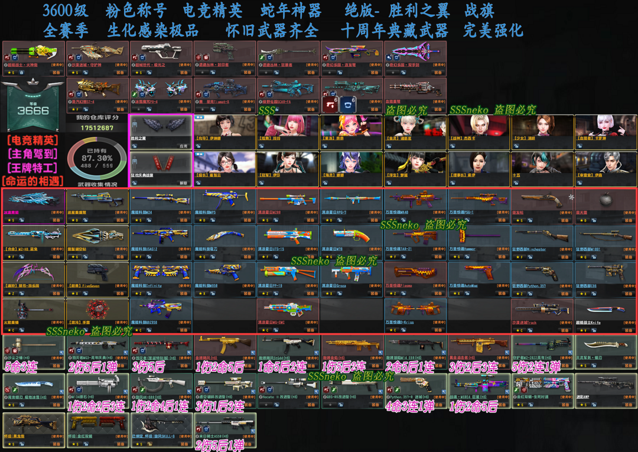Image resolution: width=638 pixels, height=452 pixels.
Task: Toggle the lock on 【向导】伊琳娜 character
Action: tap(199, 146)
